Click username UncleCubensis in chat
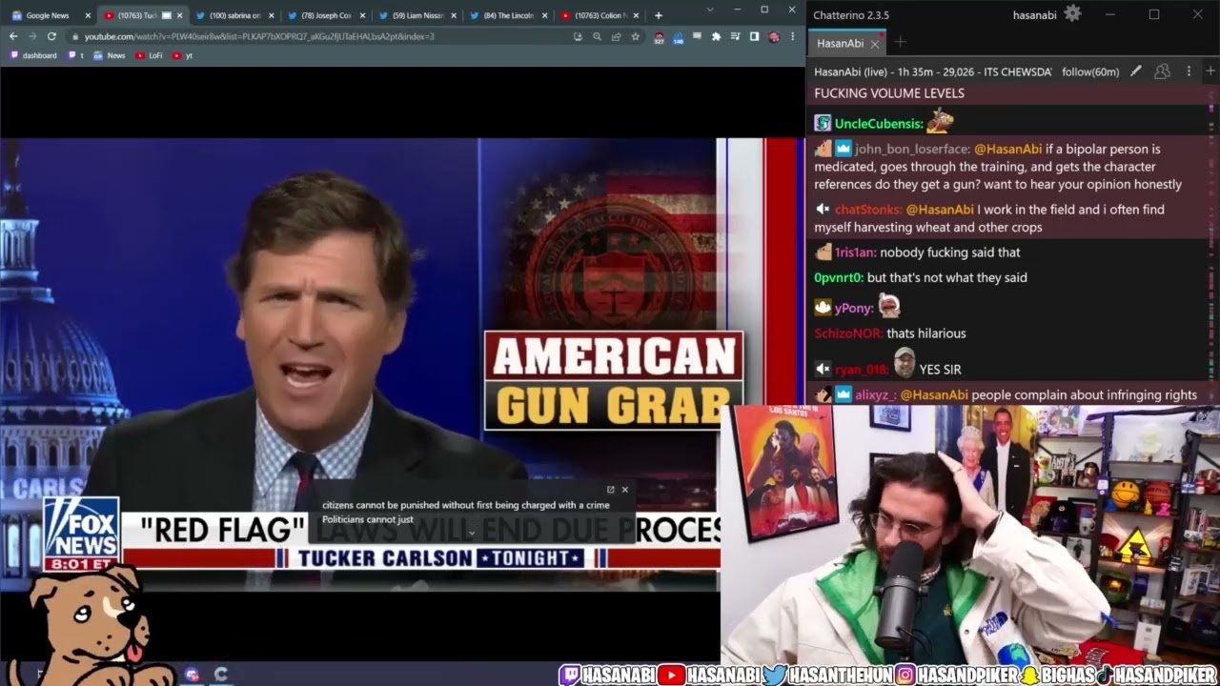This screenshot has width=1220, height=686. (879, 124)
